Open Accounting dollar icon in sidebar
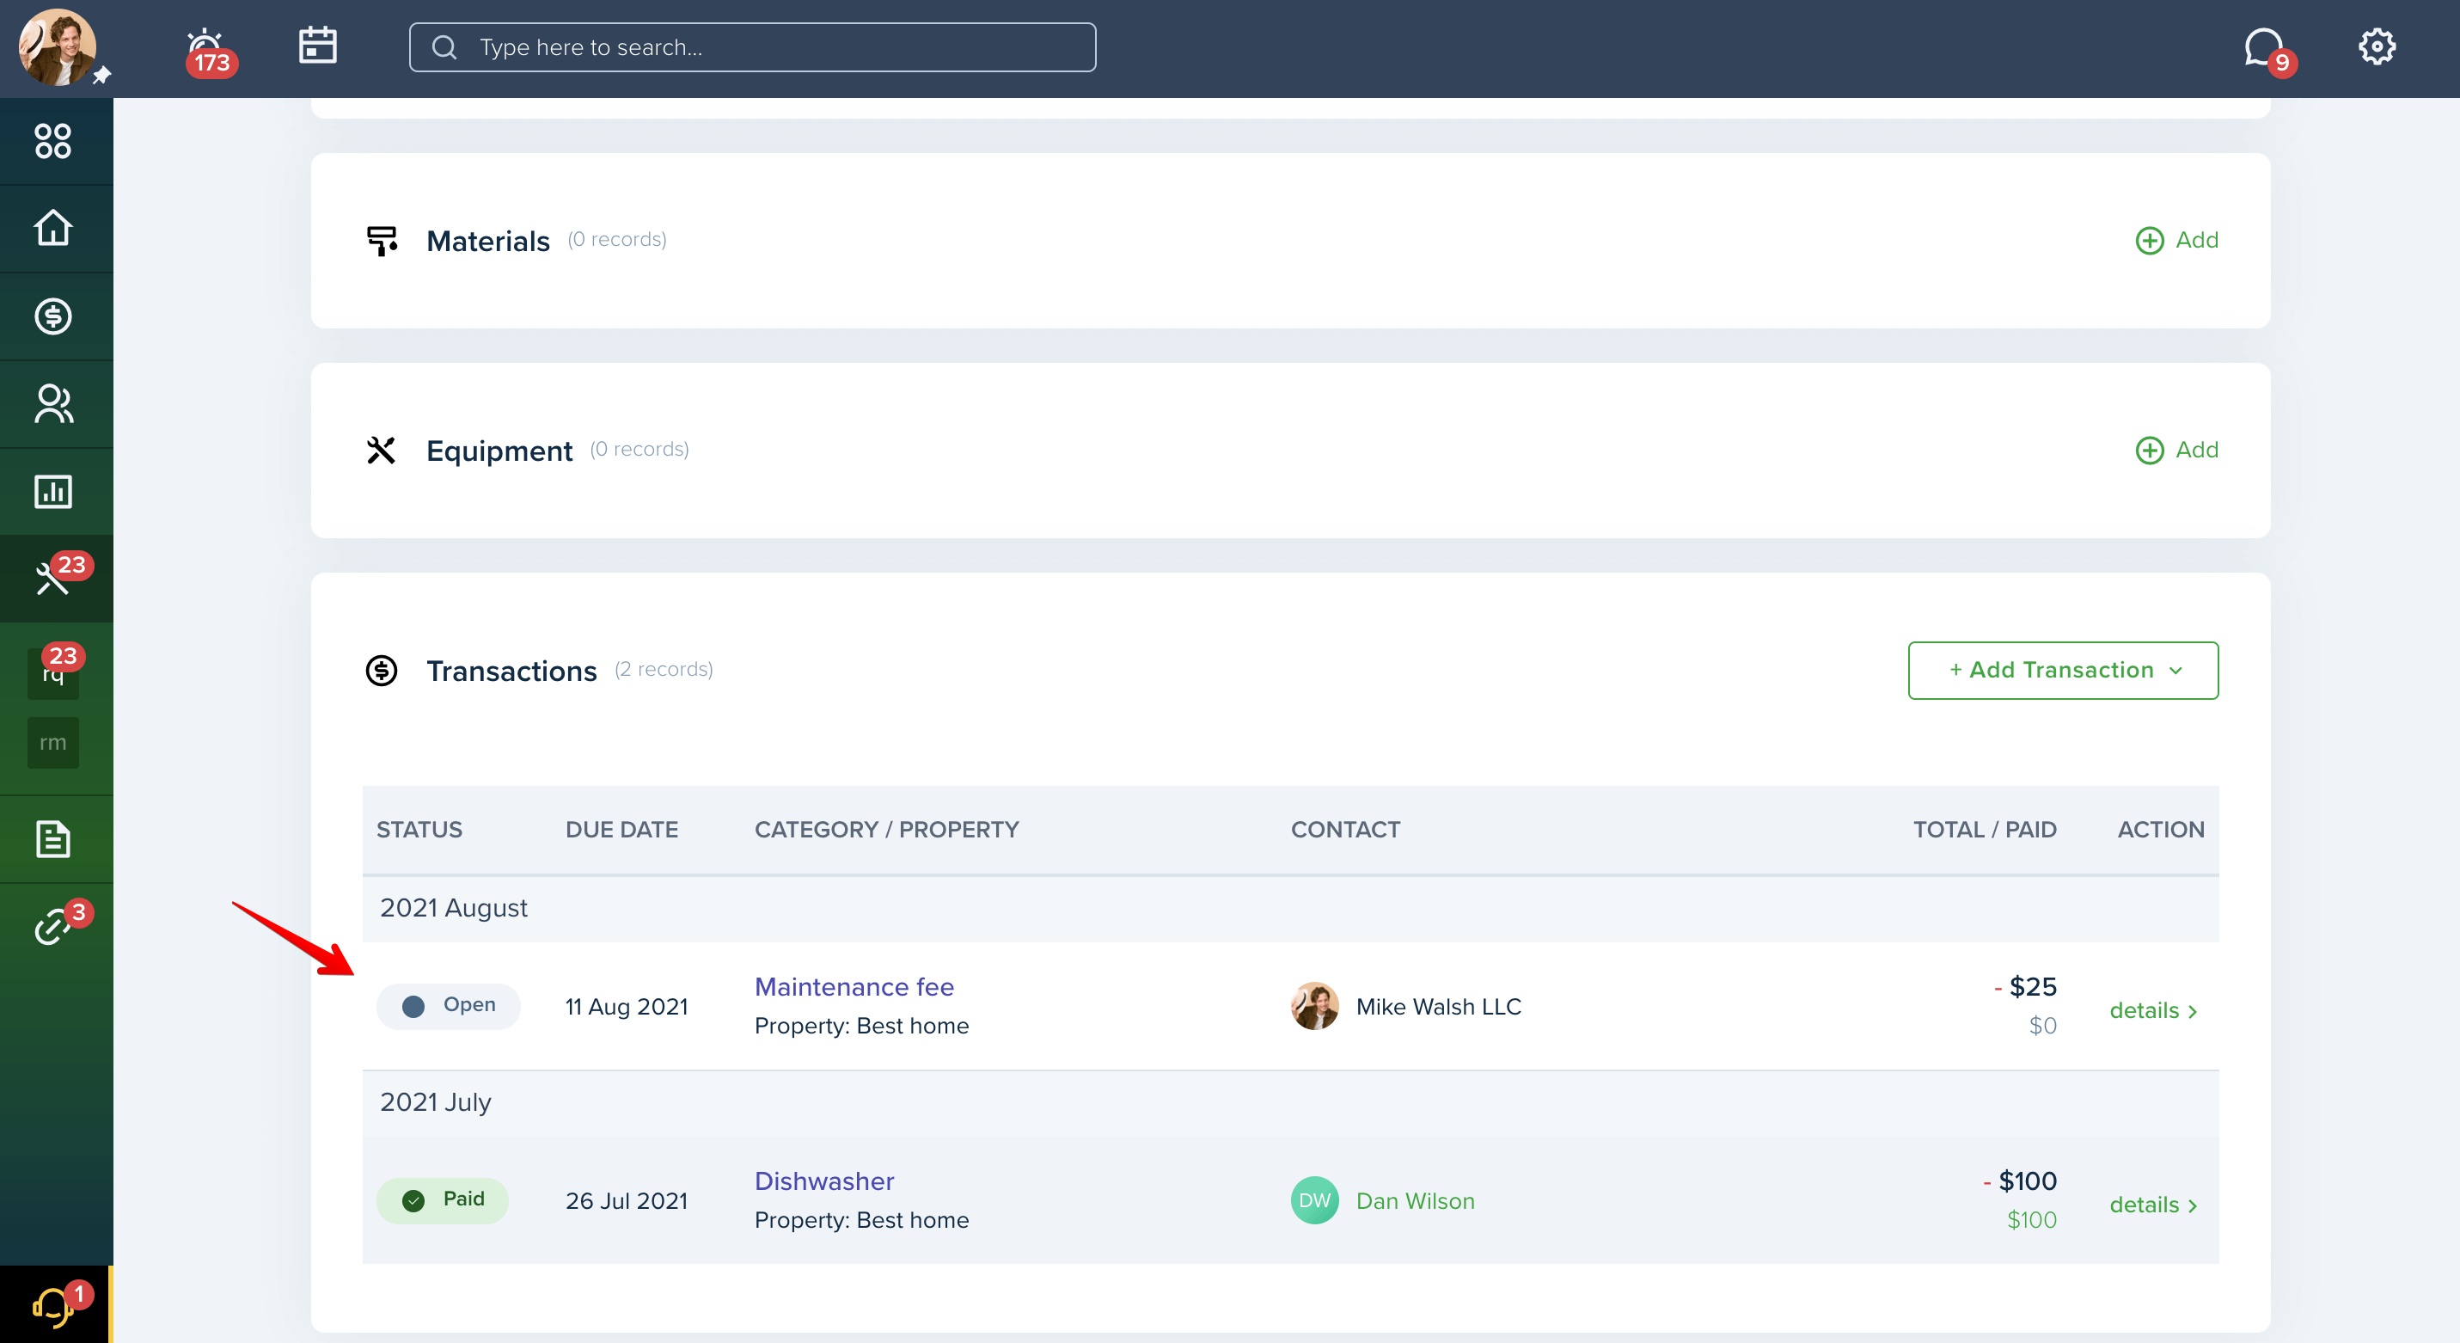2460x1343 pixels. coord(53,316)
